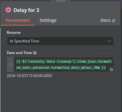The height and width of the screenshot is (112, 122).
Task: Click the pink pause Wait node icon
Action: [x=8, y=10]
